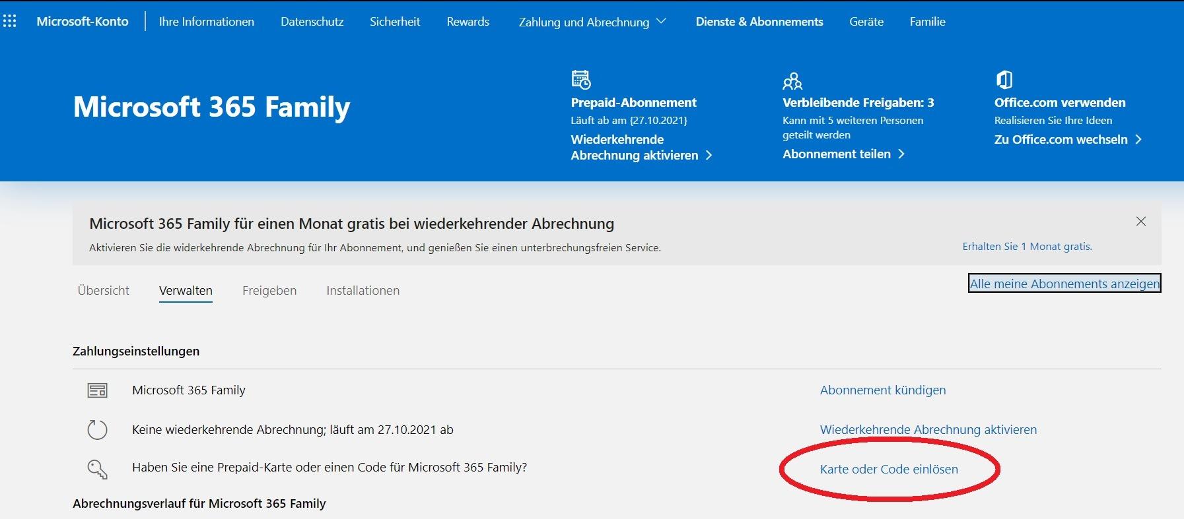Open the Installationen tab
This screenshot has height=519, width=1184.
[x=363, y=290]
